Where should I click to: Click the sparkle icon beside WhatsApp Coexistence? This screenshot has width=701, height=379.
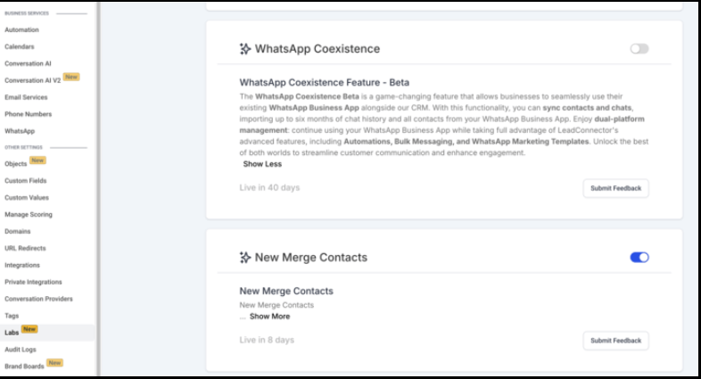tap(245, 49)
